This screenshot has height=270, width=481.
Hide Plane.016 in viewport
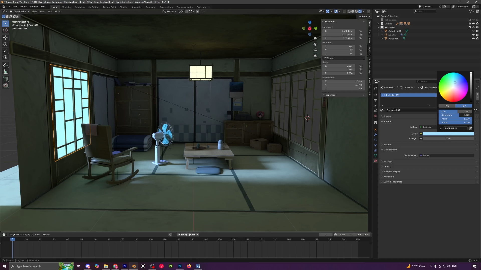pos(473,39)
